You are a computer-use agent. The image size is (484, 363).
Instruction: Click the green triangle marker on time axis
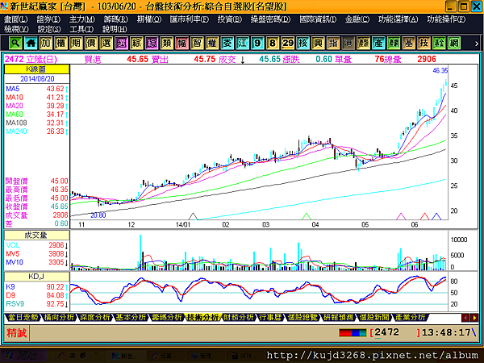307,216
